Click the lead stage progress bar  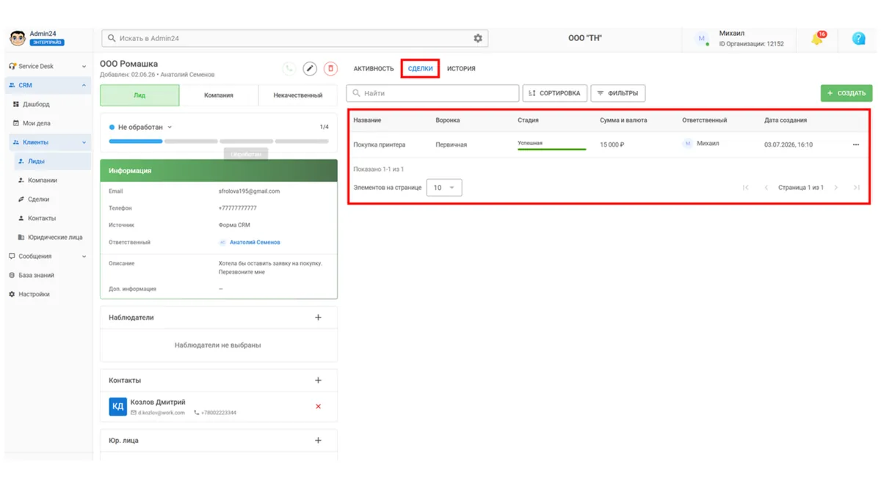coord(219,141)
